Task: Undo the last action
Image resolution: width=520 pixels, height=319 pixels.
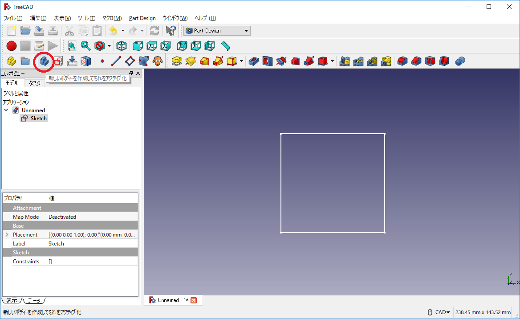Action: click(114, 31)
